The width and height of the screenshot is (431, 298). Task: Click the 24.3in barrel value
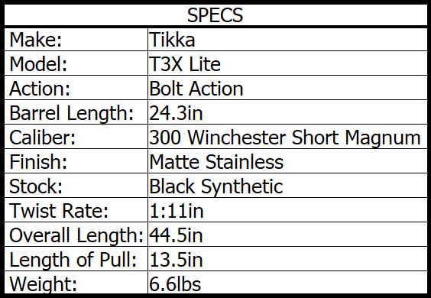point(176,113)
